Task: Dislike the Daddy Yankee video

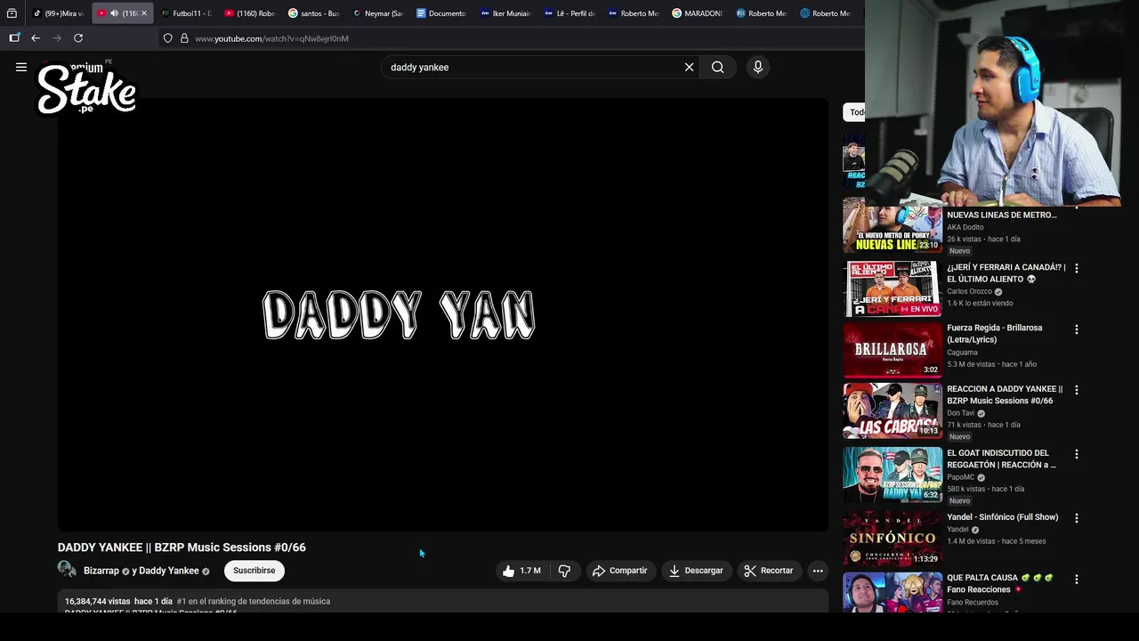Action: click(564, 571)
